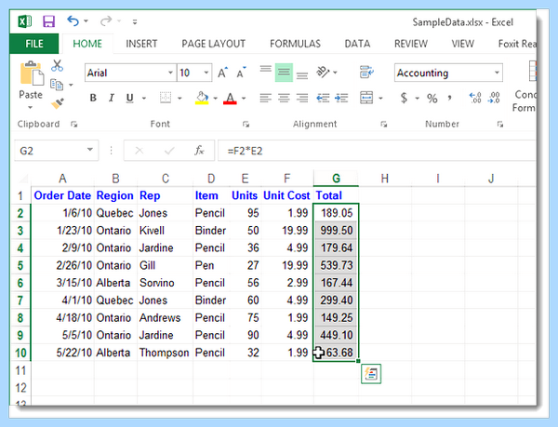Select Top Align icon
The image size is (558, 427).
tap(265, 69)
